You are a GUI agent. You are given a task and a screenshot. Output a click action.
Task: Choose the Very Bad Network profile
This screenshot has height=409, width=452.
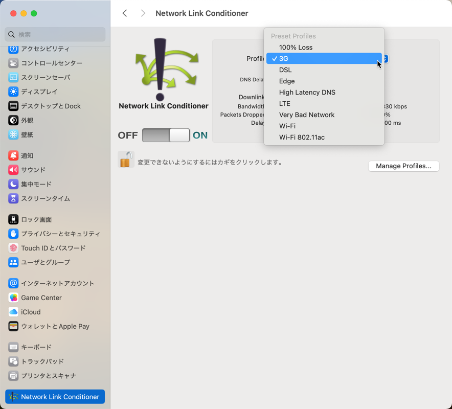(x=324, y=115)
